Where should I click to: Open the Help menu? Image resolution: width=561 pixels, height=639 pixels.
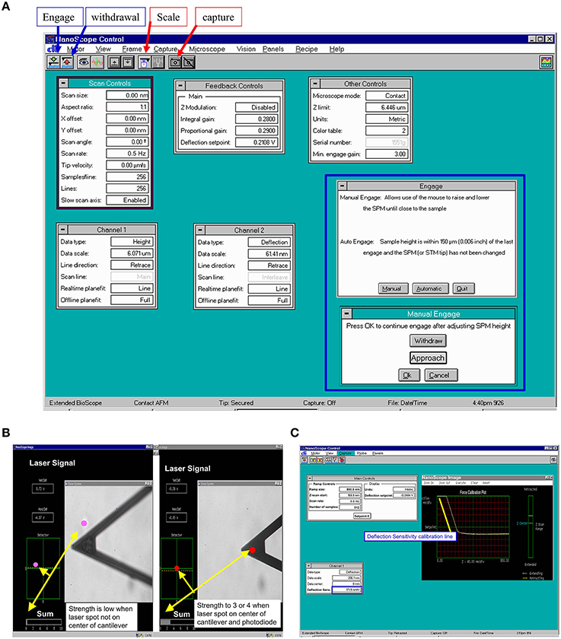coord(336,49)
